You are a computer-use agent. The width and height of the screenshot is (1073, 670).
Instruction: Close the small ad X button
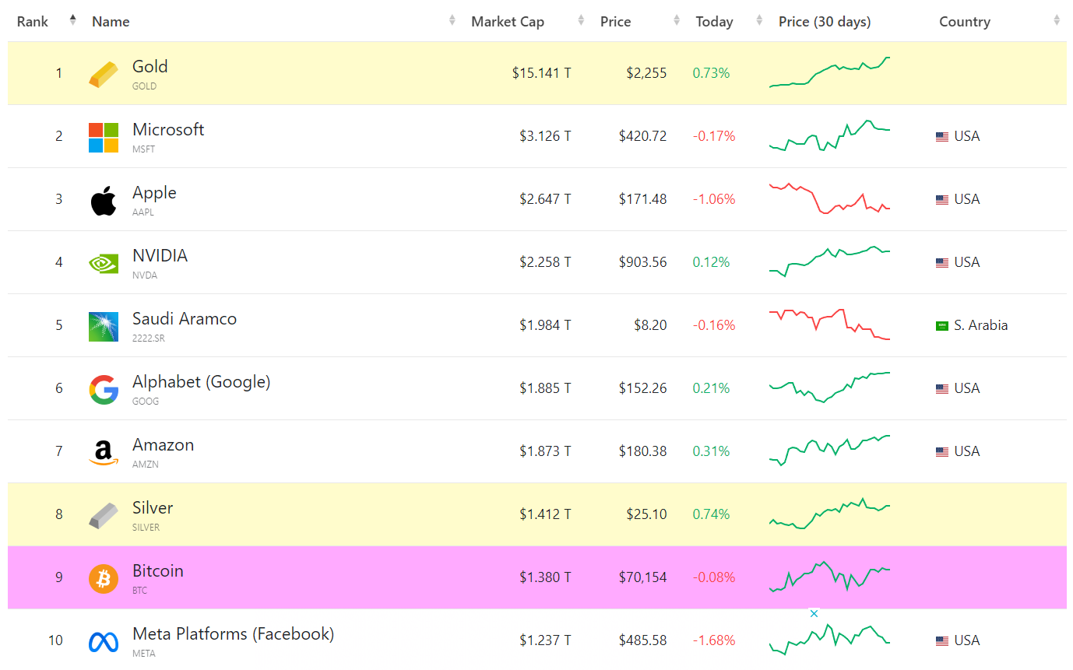pos(814,614)
